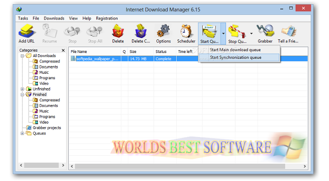Image resolution: width=329 pixels, height=181 pixels.
Task: Open Options via the gears icon
Action: (x=163, y=31)
